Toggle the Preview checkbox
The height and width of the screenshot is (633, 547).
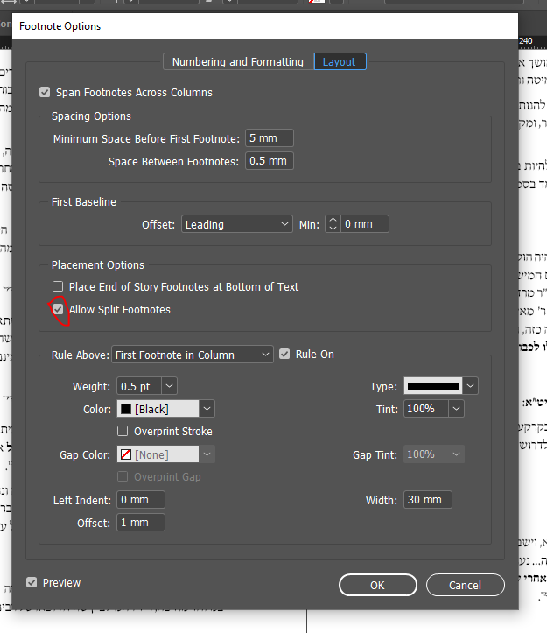32,582
